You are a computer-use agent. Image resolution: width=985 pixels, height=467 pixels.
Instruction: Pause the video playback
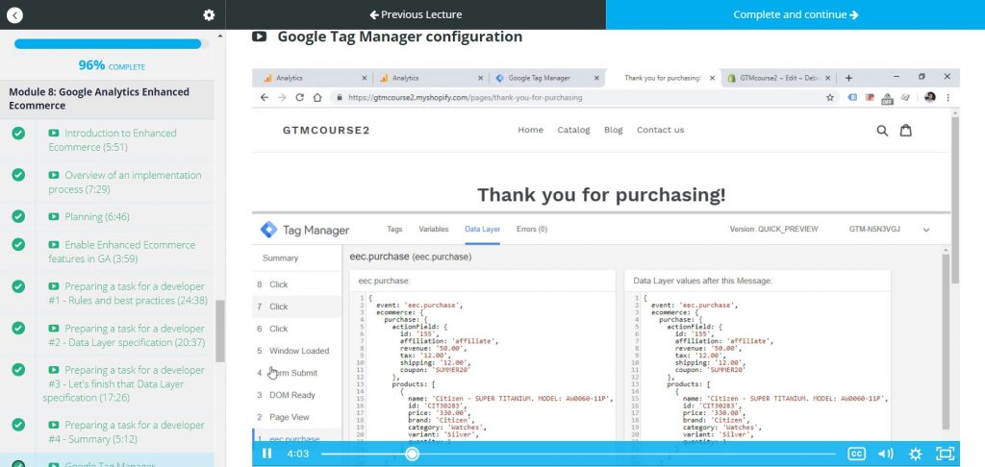point(267,454)
